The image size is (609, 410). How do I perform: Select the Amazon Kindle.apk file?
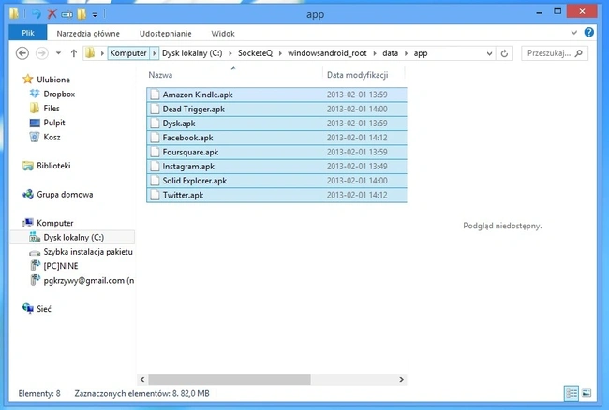pos(276,95)
